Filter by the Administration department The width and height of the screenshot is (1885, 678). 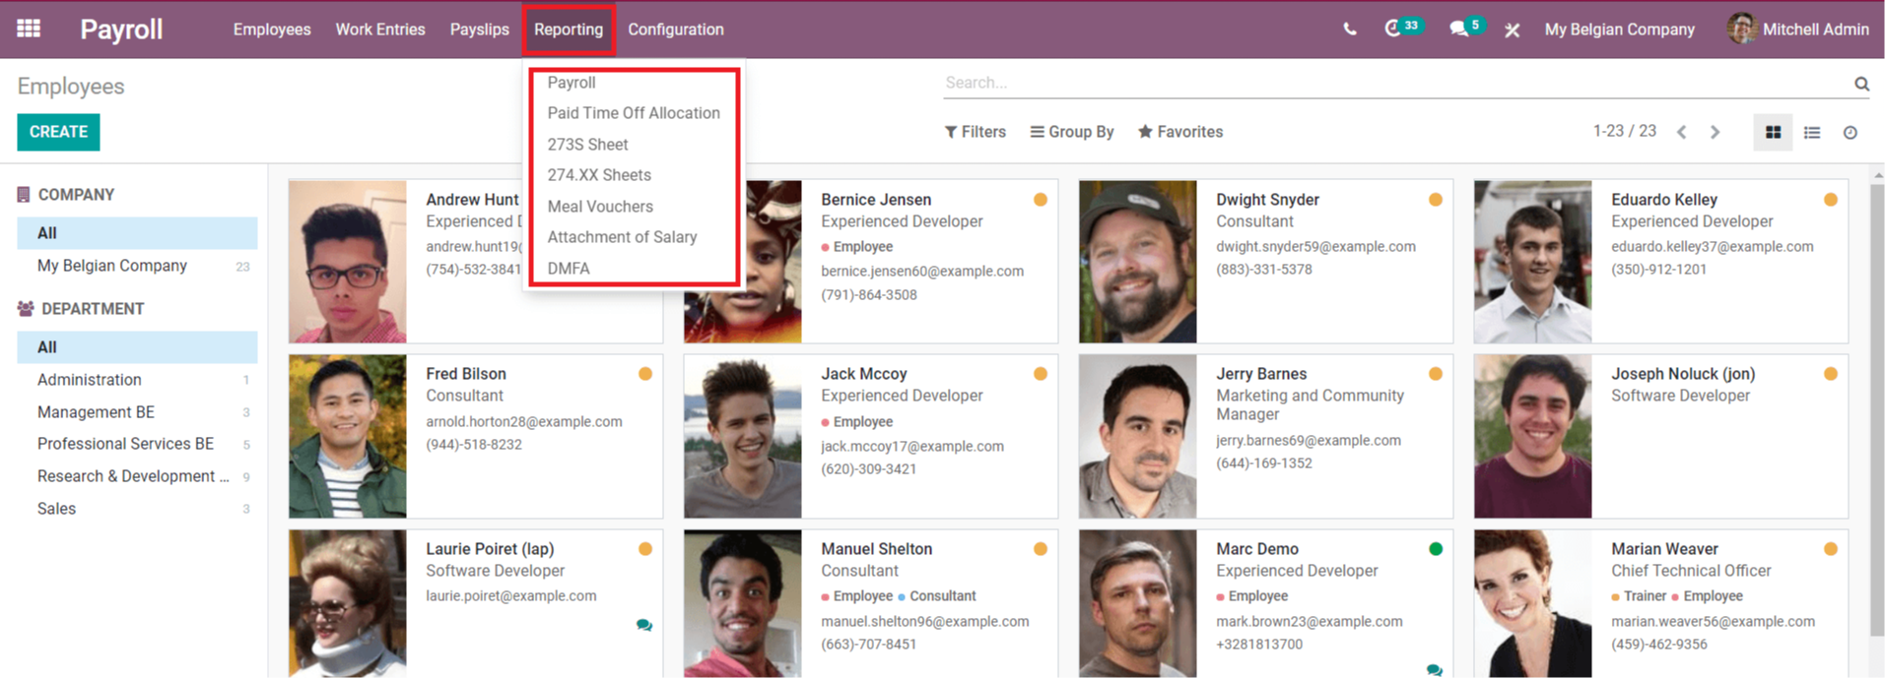(x=90, y=380)
